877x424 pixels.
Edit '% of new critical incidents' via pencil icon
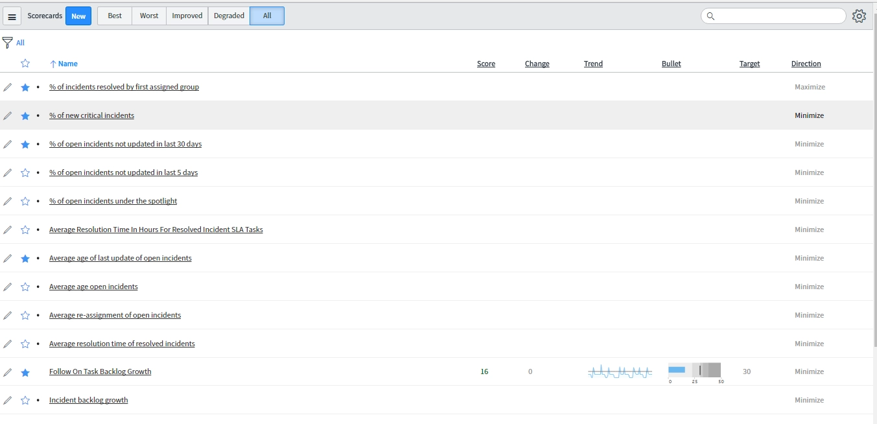tap(8, 115)
